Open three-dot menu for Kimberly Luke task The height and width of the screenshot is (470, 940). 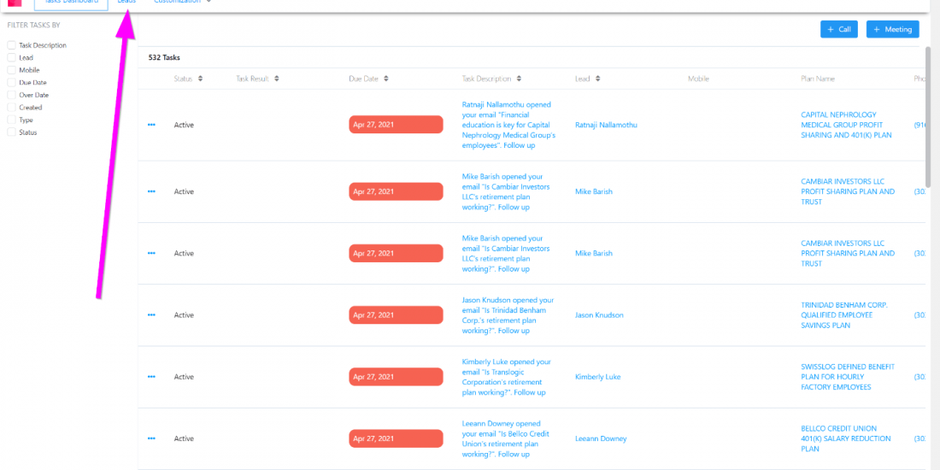click(x=151, y=377)
